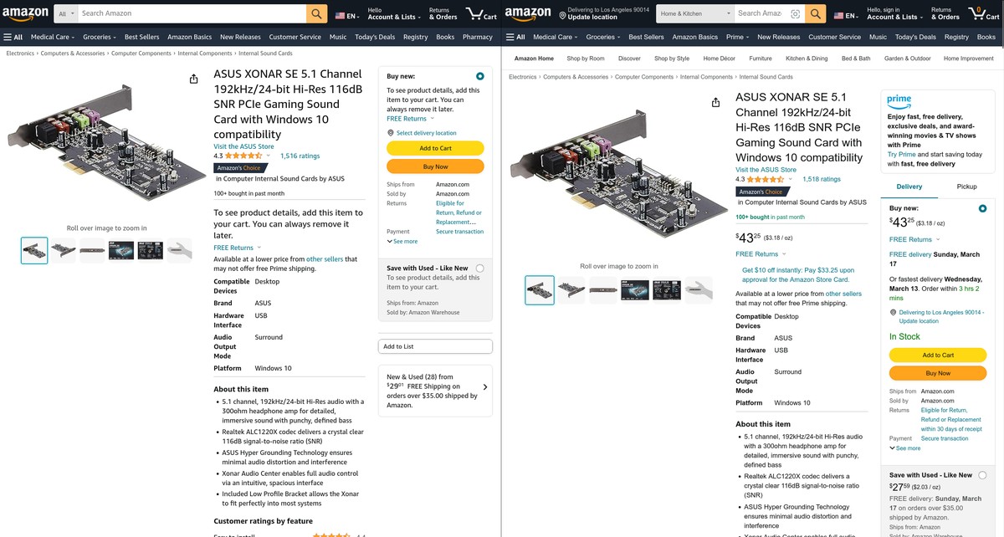This screenshot has height=537, width=1004.
Task: Select the 'Buy new' radio button in the left window
Action: pos(479,76)
